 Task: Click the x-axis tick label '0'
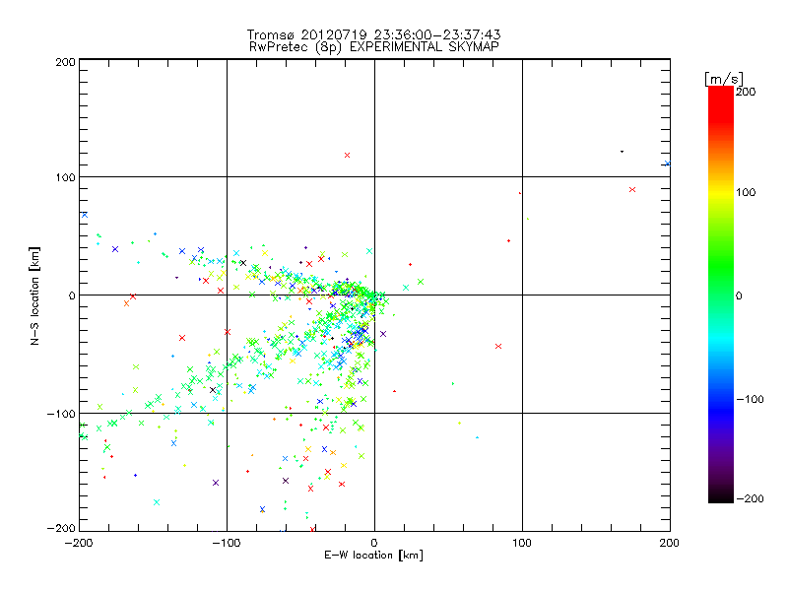point(374,543)
